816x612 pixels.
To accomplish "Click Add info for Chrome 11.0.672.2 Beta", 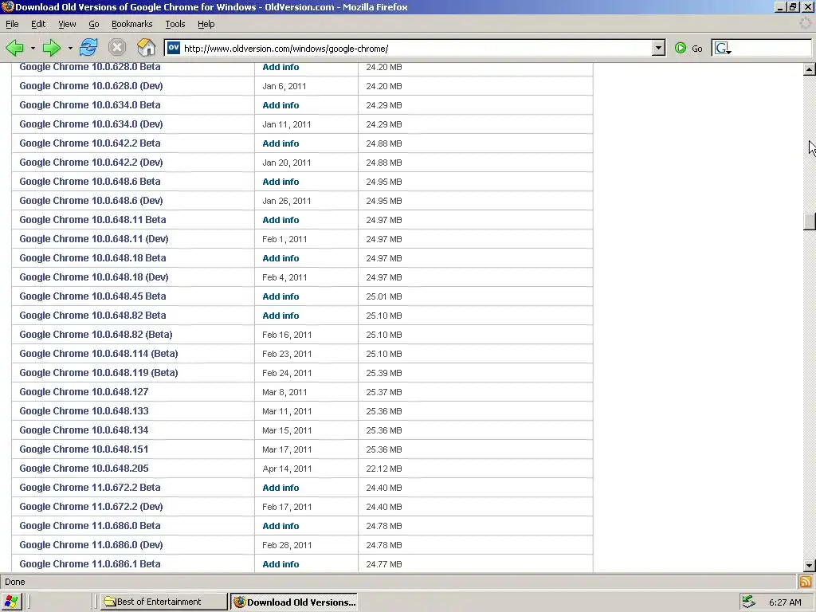I will [x=280, y=488].
